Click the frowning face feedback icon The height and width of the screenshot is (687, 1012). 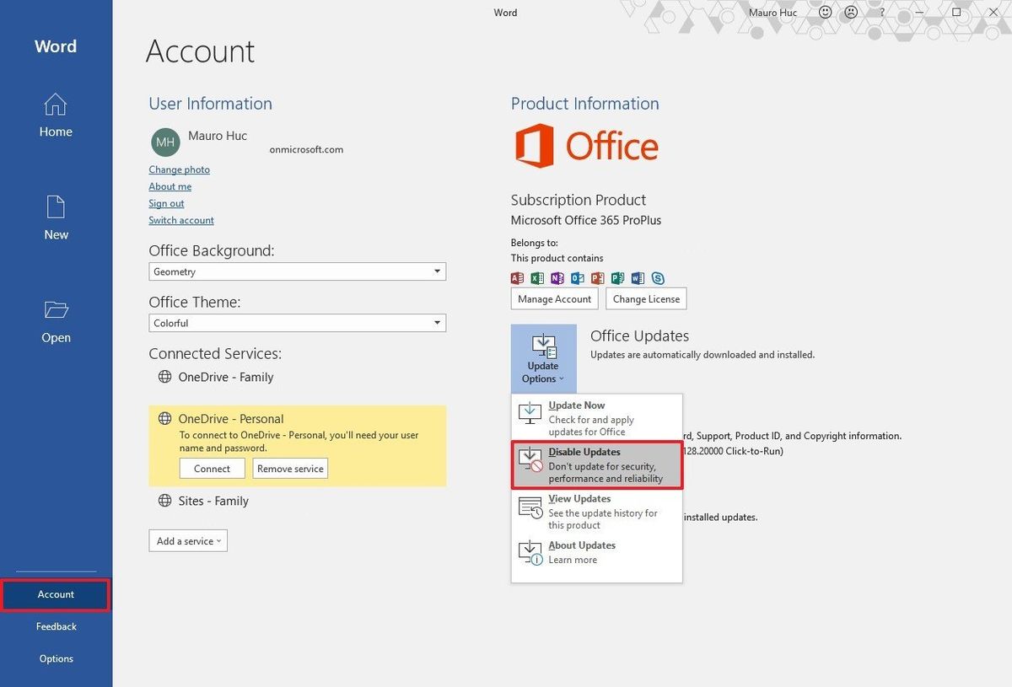850,12
